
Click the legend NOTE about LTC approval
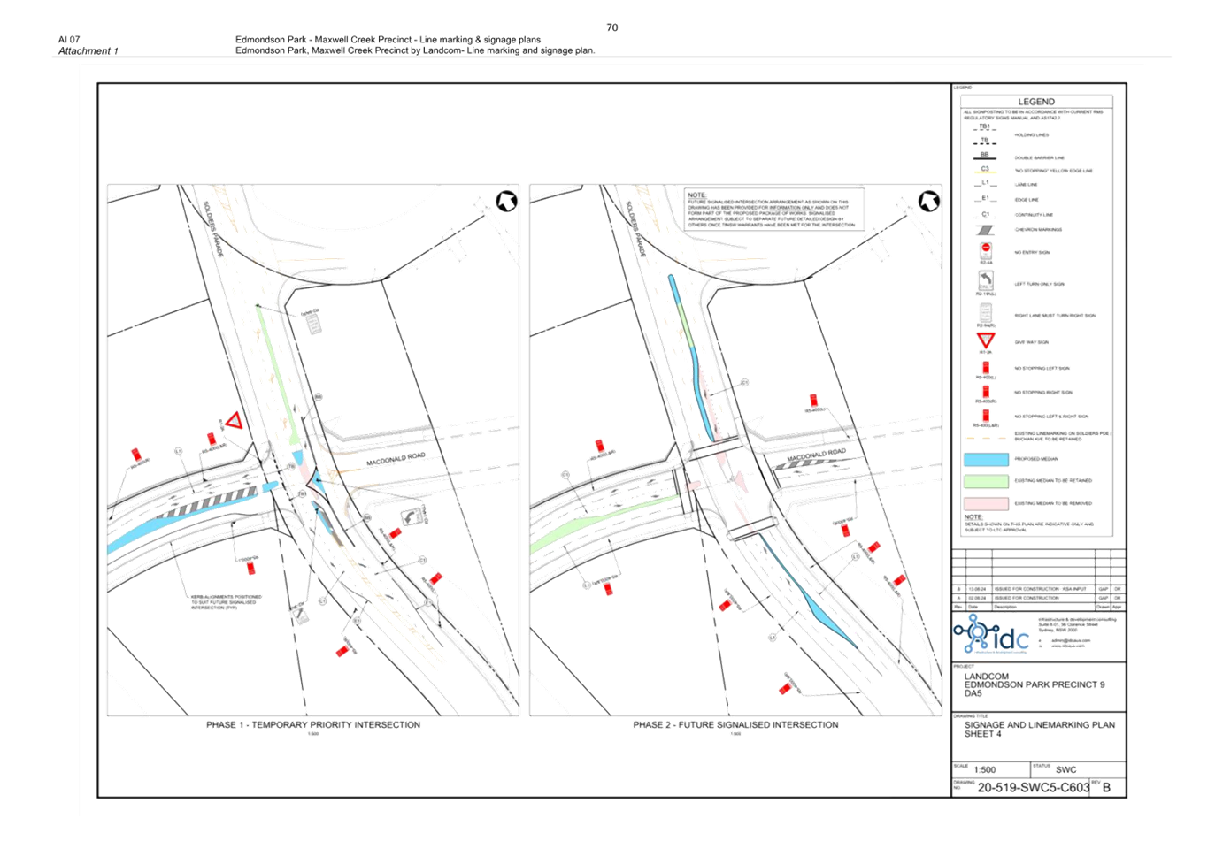tap(1029, 523)
